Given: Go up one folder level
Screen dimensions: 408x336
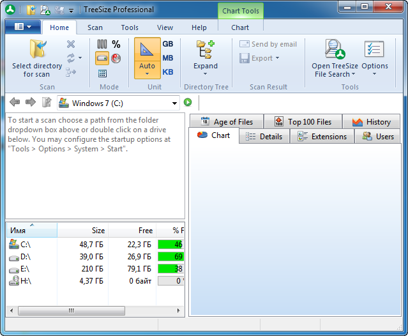Looking at the screenshot, I should 47,102.
